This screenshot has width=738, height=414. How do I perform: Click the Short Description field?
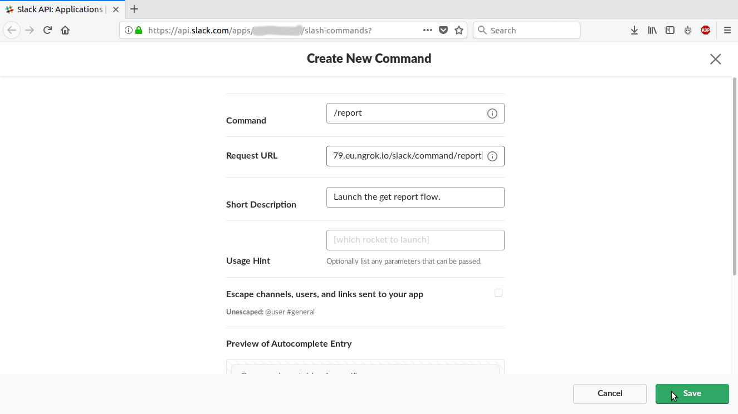coord(416,197)
